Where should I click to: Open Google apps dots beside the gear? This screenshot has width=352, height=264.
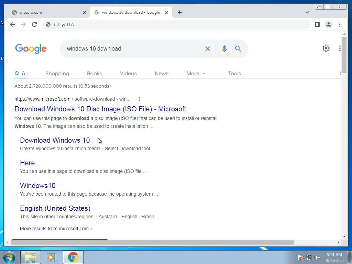[340, 48]
